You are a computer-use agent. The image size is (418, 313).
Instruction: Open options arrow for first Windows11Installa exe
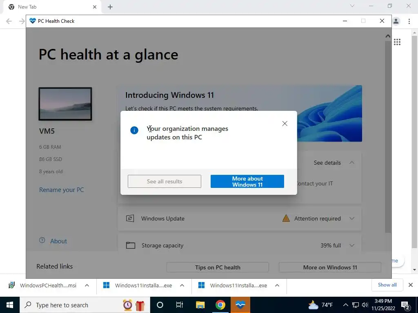click(182, 285)
